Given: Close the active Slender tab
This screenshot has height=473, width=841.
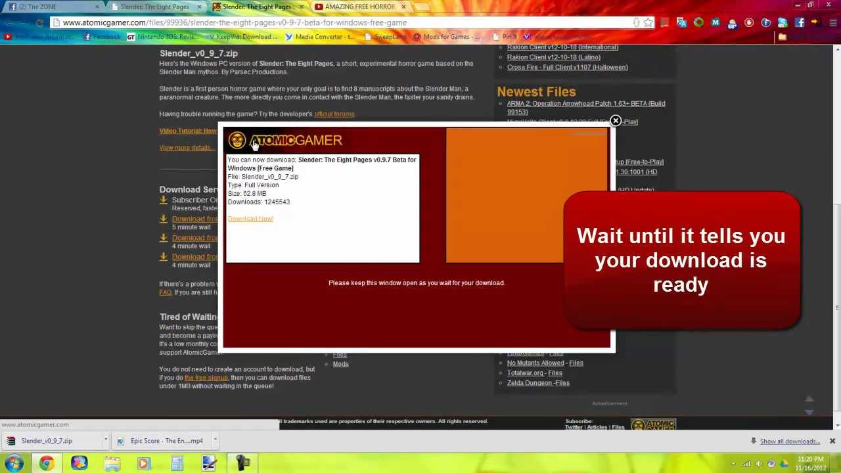Looking at the screenshot, I should tap(301, 7).
